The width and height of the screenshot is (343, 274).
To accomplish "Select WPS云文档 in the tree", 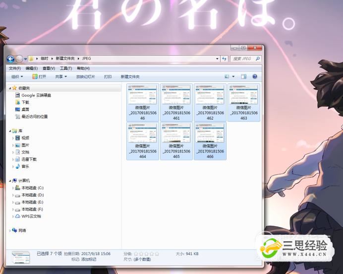I will [31, 216].
